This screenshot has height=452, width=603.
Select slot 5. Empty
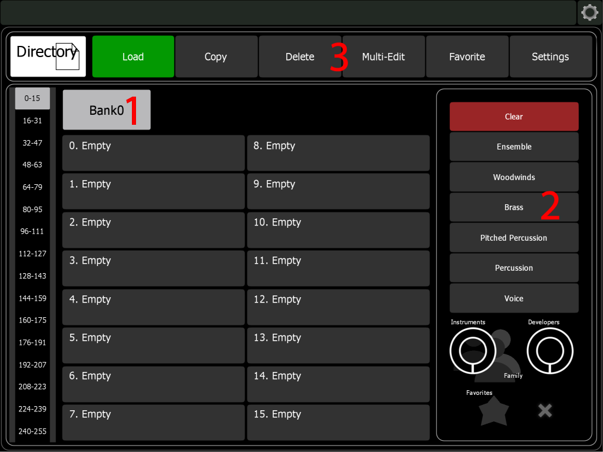click(x=154, y=345)
